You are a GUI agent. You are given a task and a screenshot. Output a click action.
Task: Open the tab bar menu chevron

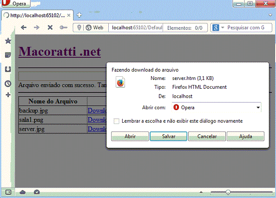(x=270, y=15)
